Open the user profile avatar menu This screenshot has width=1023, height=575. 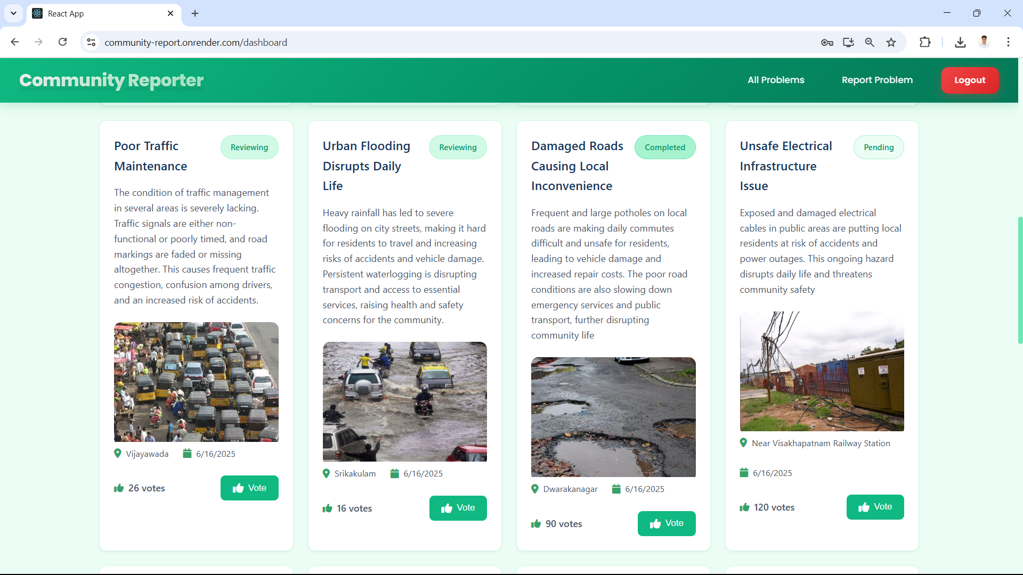click(x=984, y=42)
